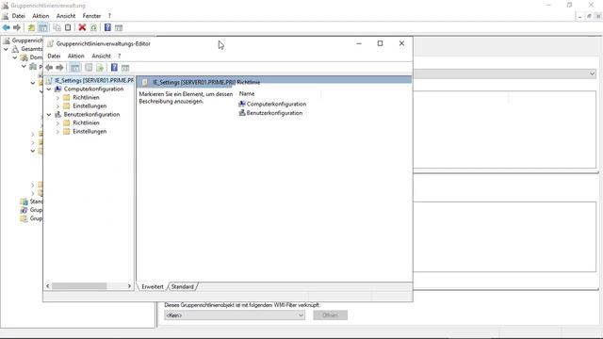Open Ansicht menu in Gruppenrichtlinienverwaltung window

tap(66, 16)
